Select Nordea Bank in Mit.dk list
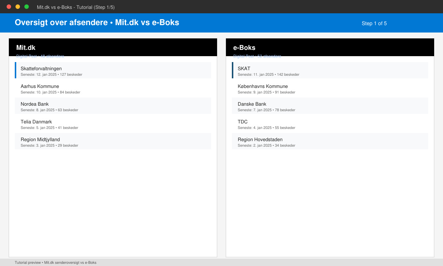Screen dimensions: 443x266 click(113, 106)
